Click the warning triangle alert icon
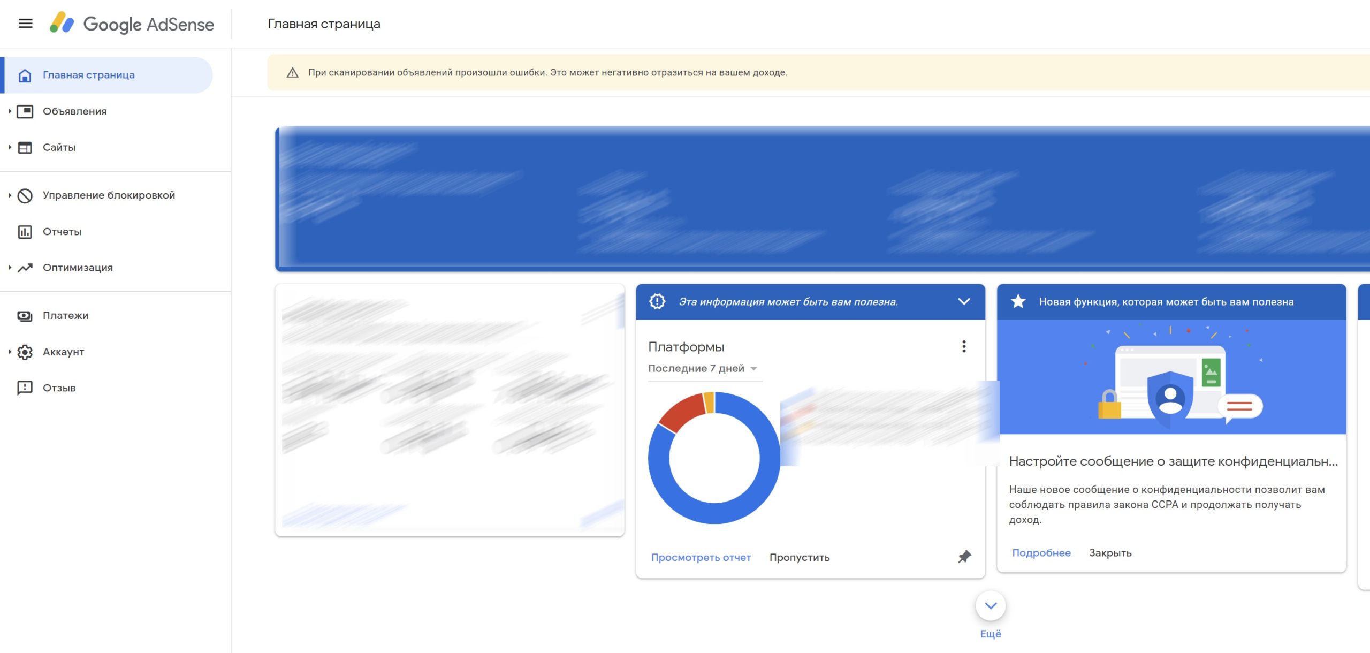Viewport: 1370px width, 653px height. (x=292, y=73)
